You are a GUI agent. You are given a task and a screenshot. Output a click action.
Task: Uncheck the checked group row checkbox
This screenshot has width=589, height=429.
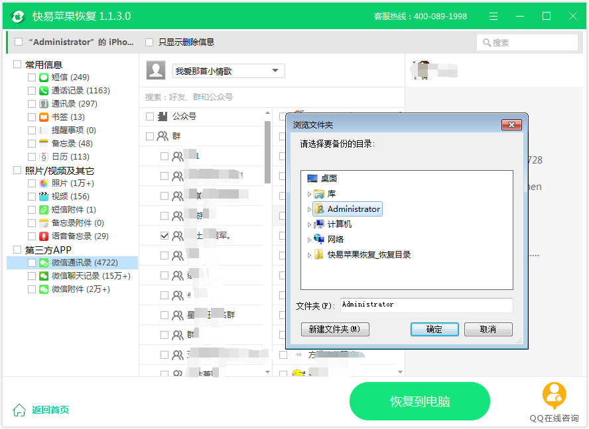[164, 236]
